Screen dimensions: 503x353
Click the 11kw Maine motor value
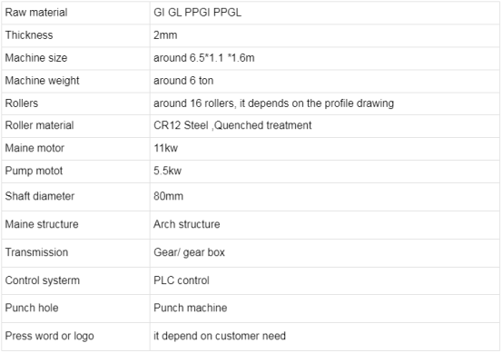165,148
